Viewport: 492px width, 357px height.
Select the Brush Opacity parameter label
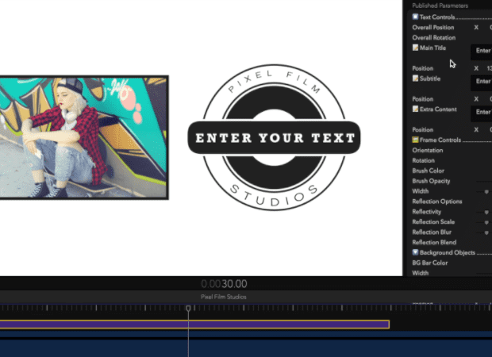point(431,181)
